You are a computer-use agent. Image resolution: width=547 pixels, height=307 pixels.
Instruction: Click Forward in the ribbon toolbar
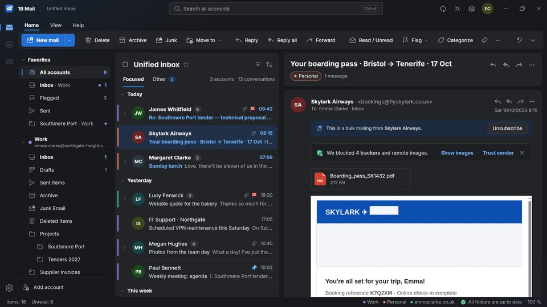[321, 40]
